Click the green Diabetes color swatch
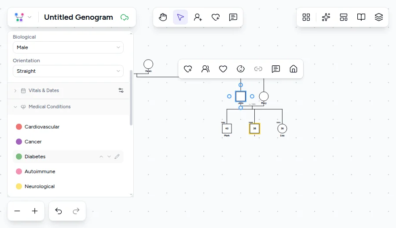Viewport: 396px width, 228px height. [x=19, y=157]
